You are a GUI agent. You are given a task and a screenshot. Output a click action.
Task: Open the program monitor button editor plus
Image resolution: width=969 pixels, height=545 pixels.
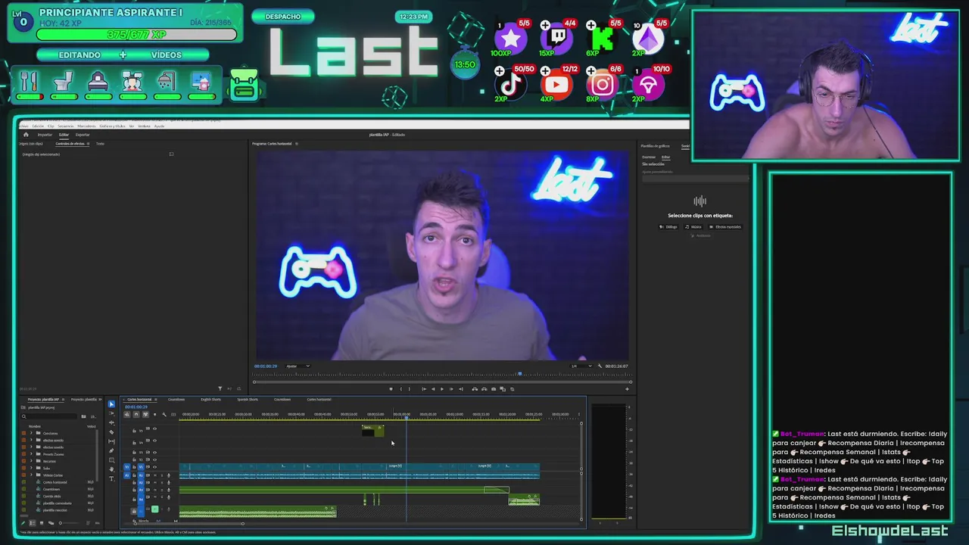(628, 389)
